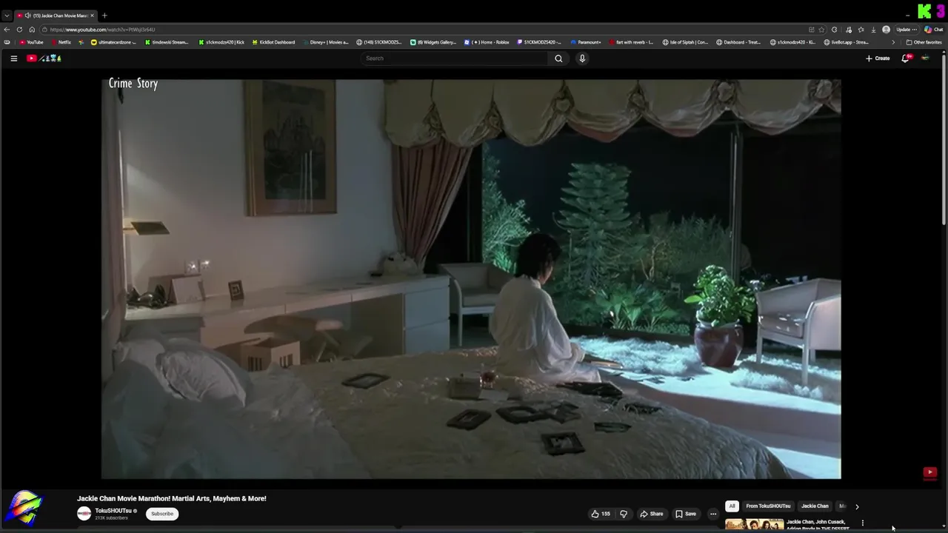This screenshot has height=533, width=948.
Task: Click the Share button
Action: point(652,514)
